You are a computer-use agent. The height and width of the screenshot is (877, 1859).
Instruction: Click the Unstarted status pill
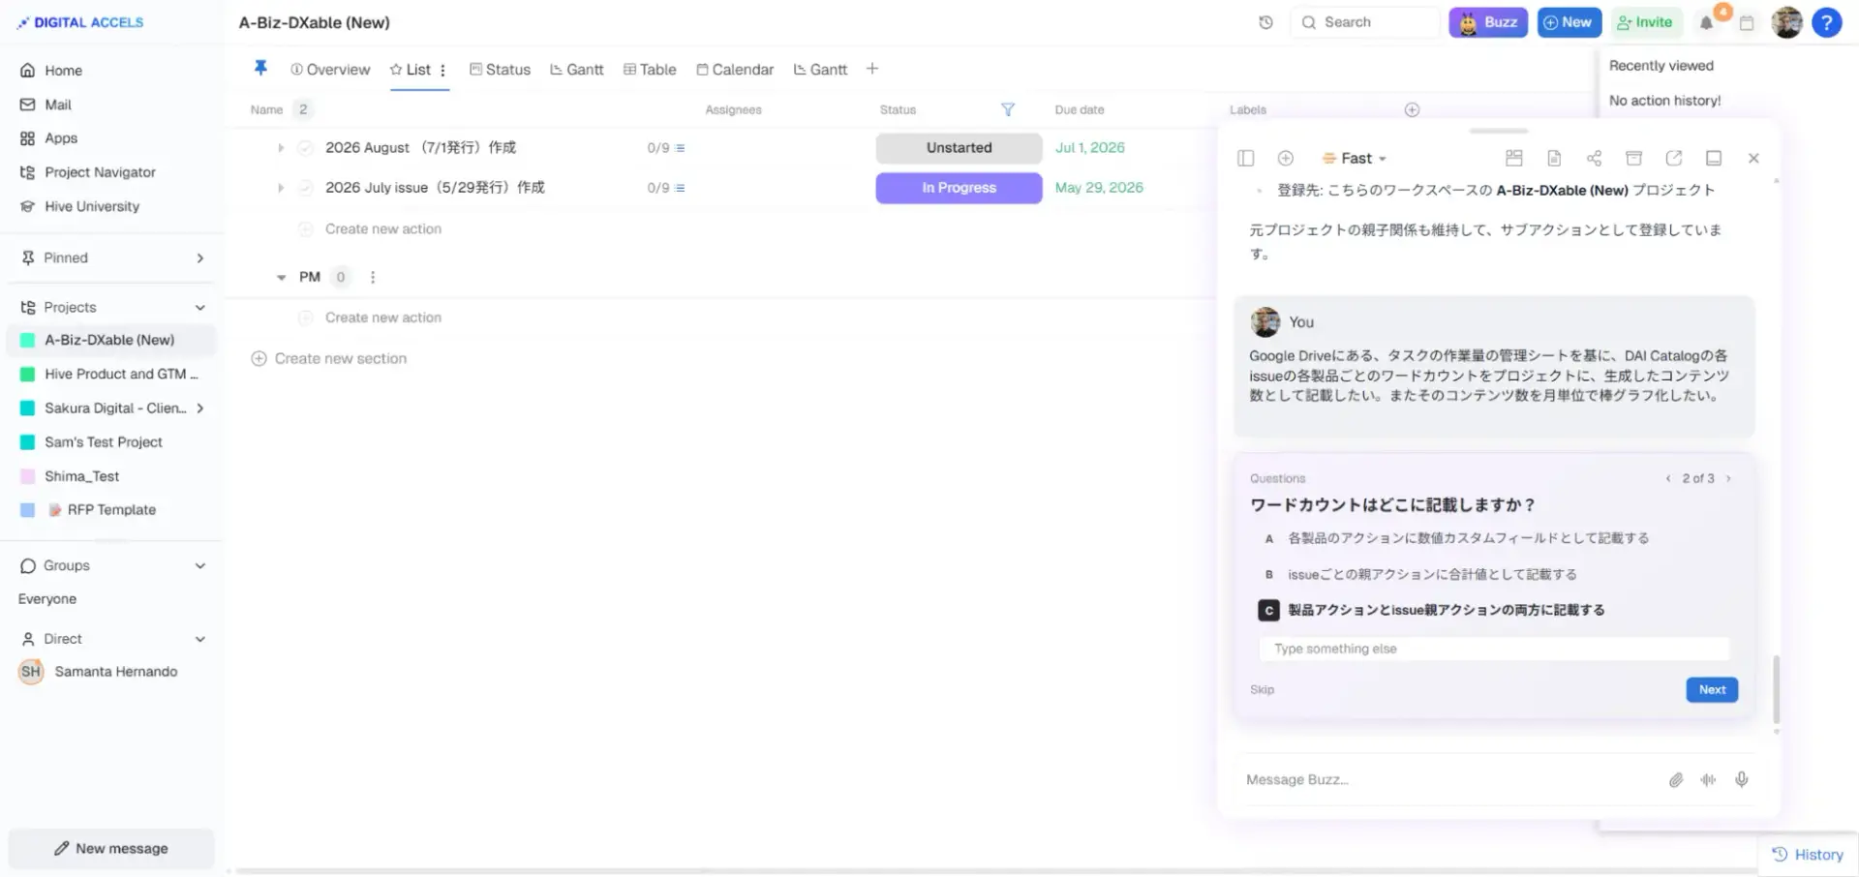[959, 148]
